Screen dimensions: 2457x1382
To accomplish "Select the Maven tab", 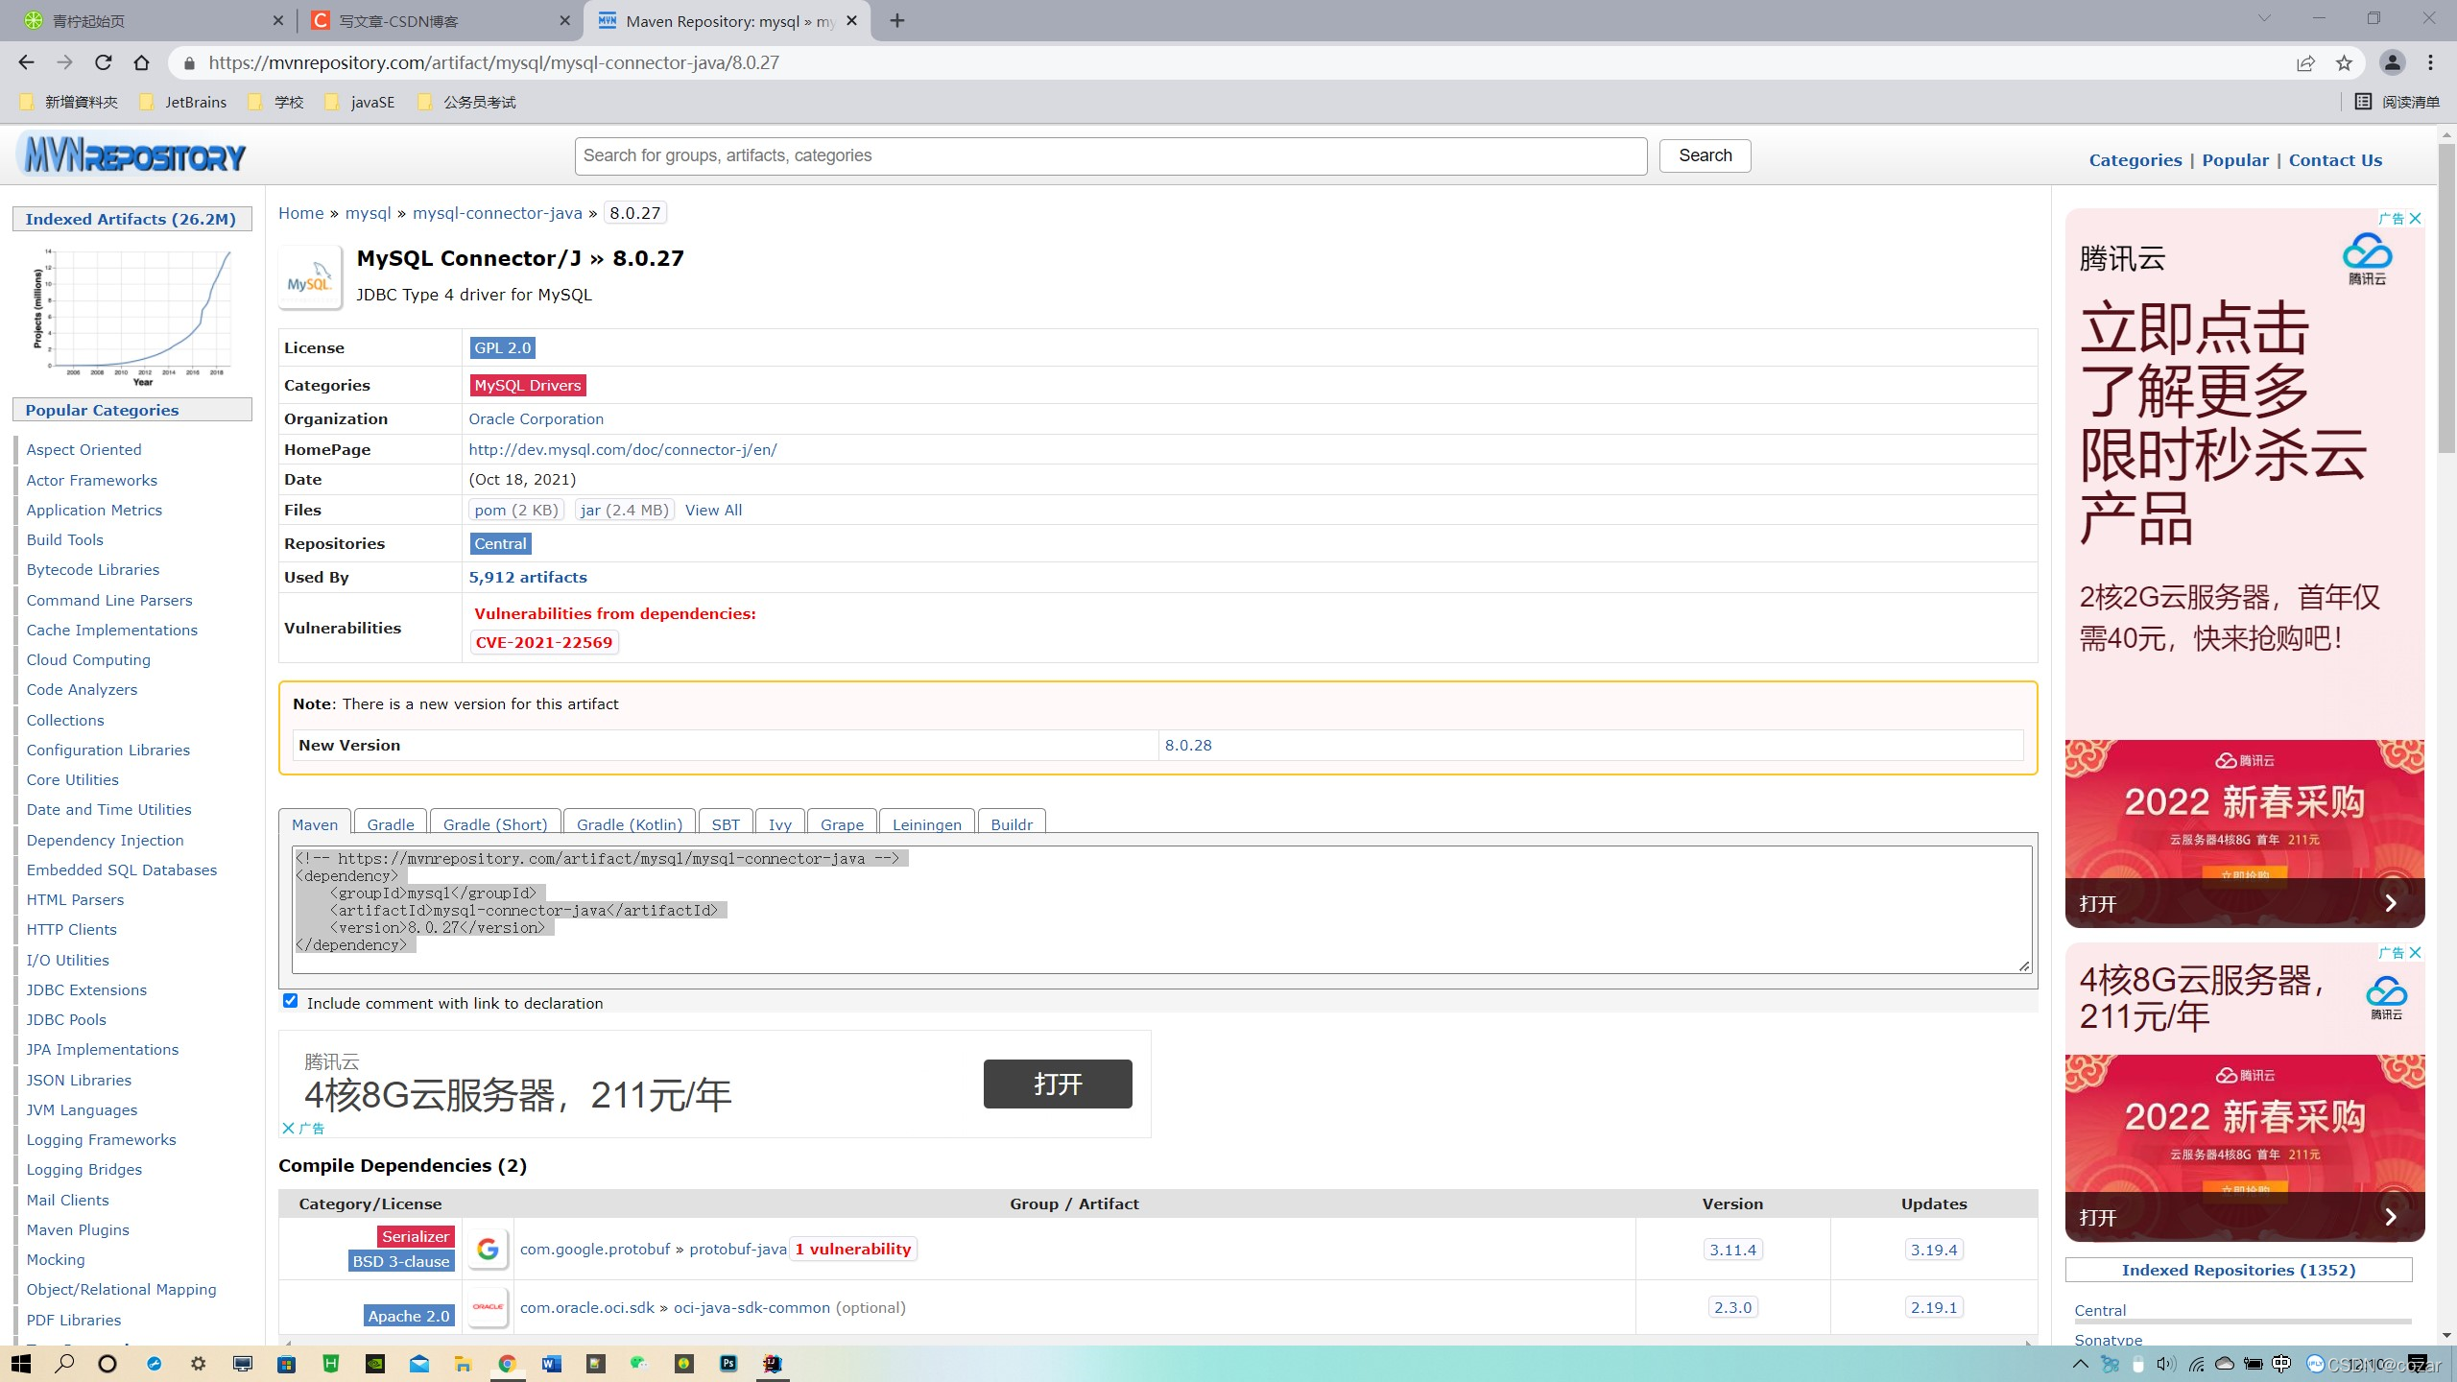I will point(315,823).
